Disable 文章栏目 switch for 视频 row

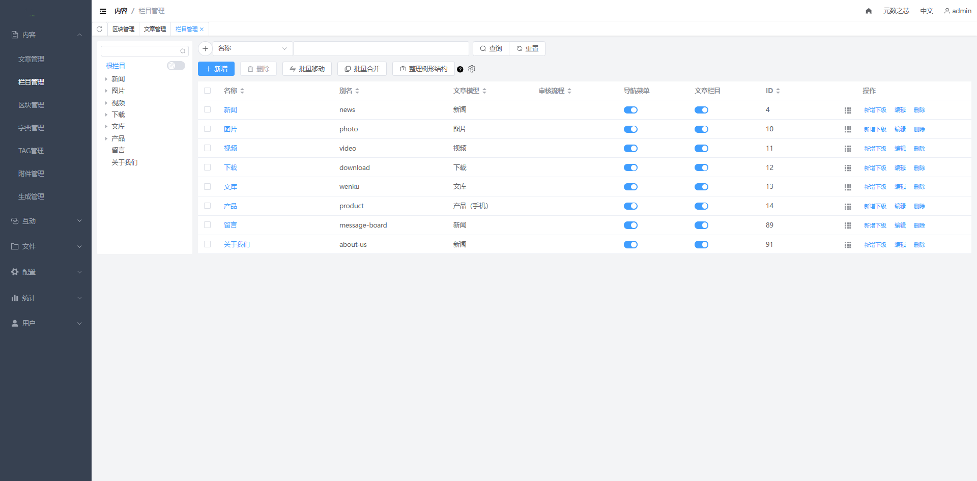pyautogui.click(x=701, y=149)
